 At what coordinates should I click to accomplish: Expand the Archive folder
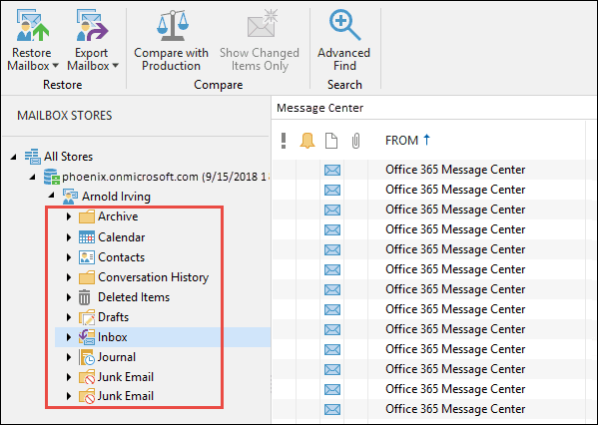click(69, 216)
